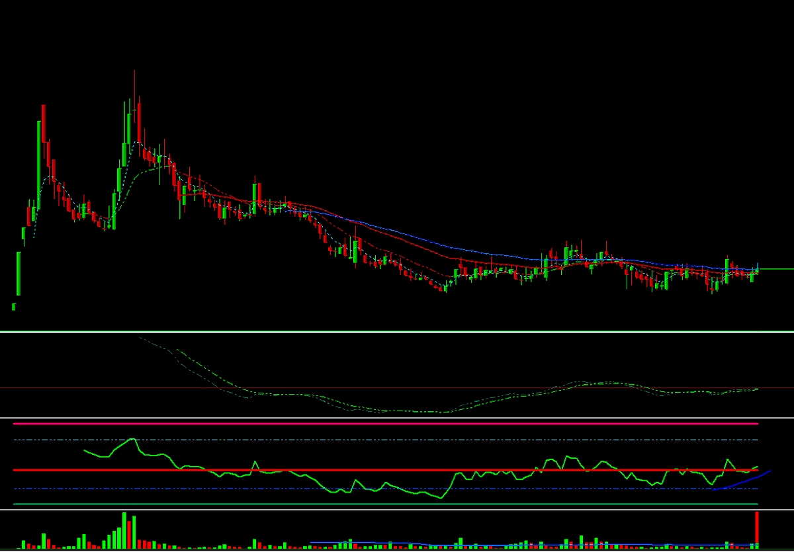Click the magenta upper line in oscillator panel
The width and height of the screenshot is (794, 552).
(x=385, y=424)
